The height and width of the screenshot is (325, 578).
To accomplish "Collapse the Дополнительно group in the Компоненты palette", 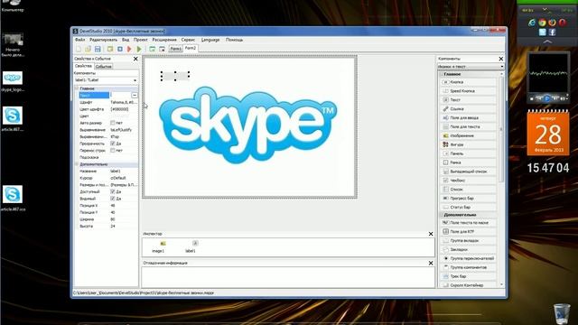I will (x=442, y=215).
